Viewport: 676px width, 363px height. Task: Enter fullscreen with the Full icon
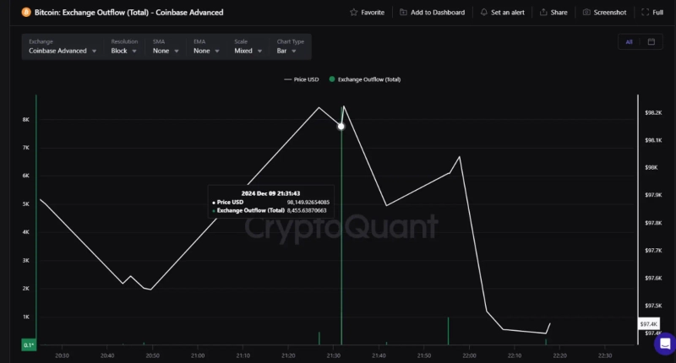pyautogui.click(x=646, y=13)
